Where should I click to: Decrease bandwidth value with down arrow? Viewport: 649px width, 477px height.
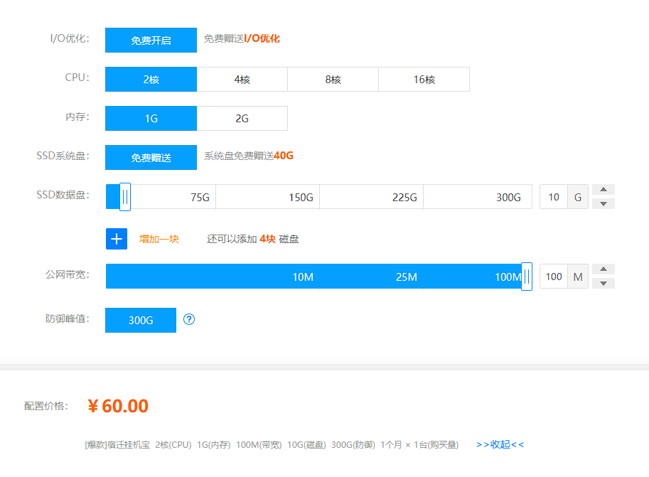pos(604,283)
